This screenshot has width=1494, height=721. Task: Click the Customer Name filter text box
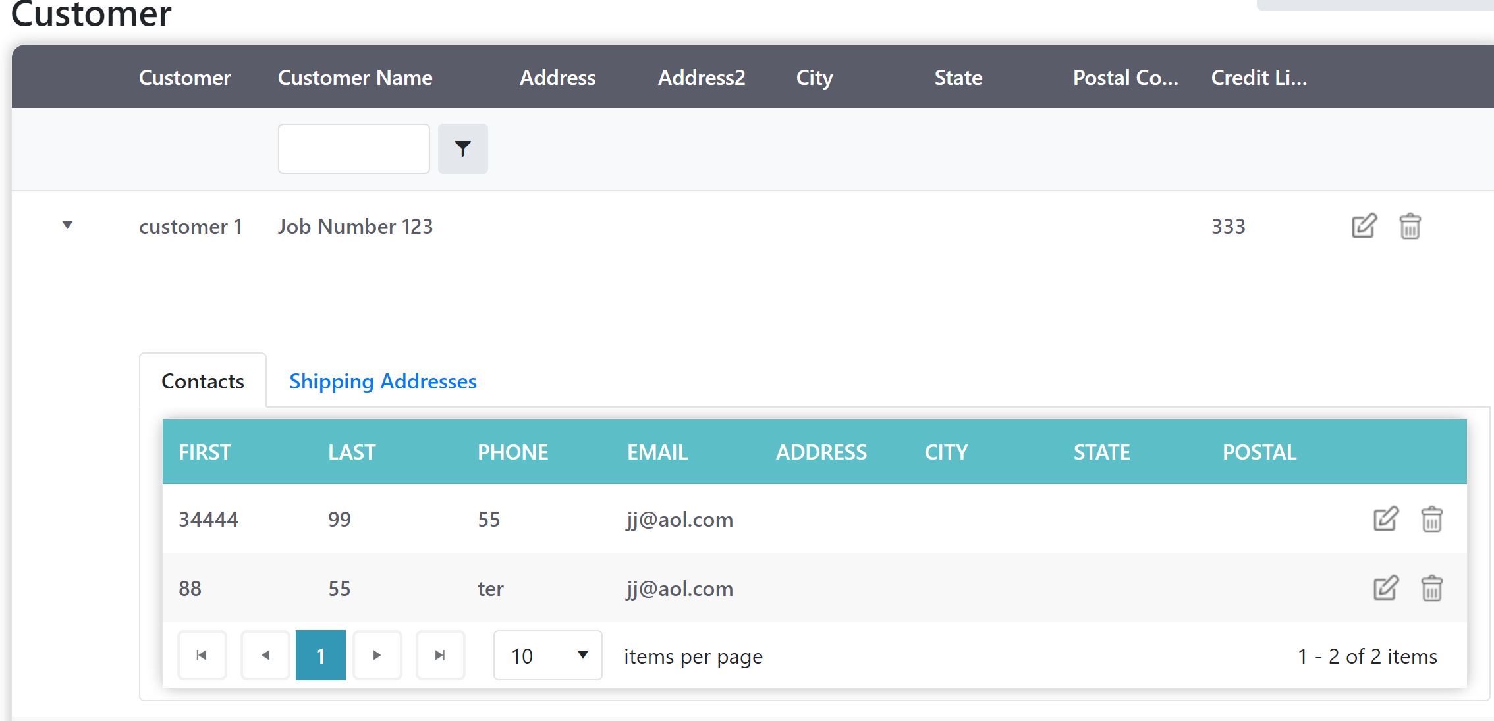click(354, 149)
